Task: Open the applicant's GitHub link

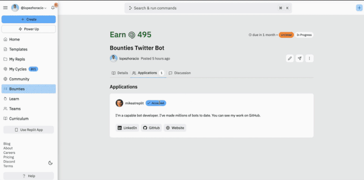Action: tap(152, 128)
